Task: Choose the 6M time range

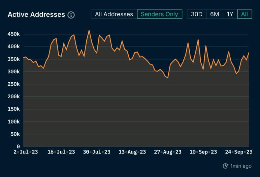Action: point(215,14)
